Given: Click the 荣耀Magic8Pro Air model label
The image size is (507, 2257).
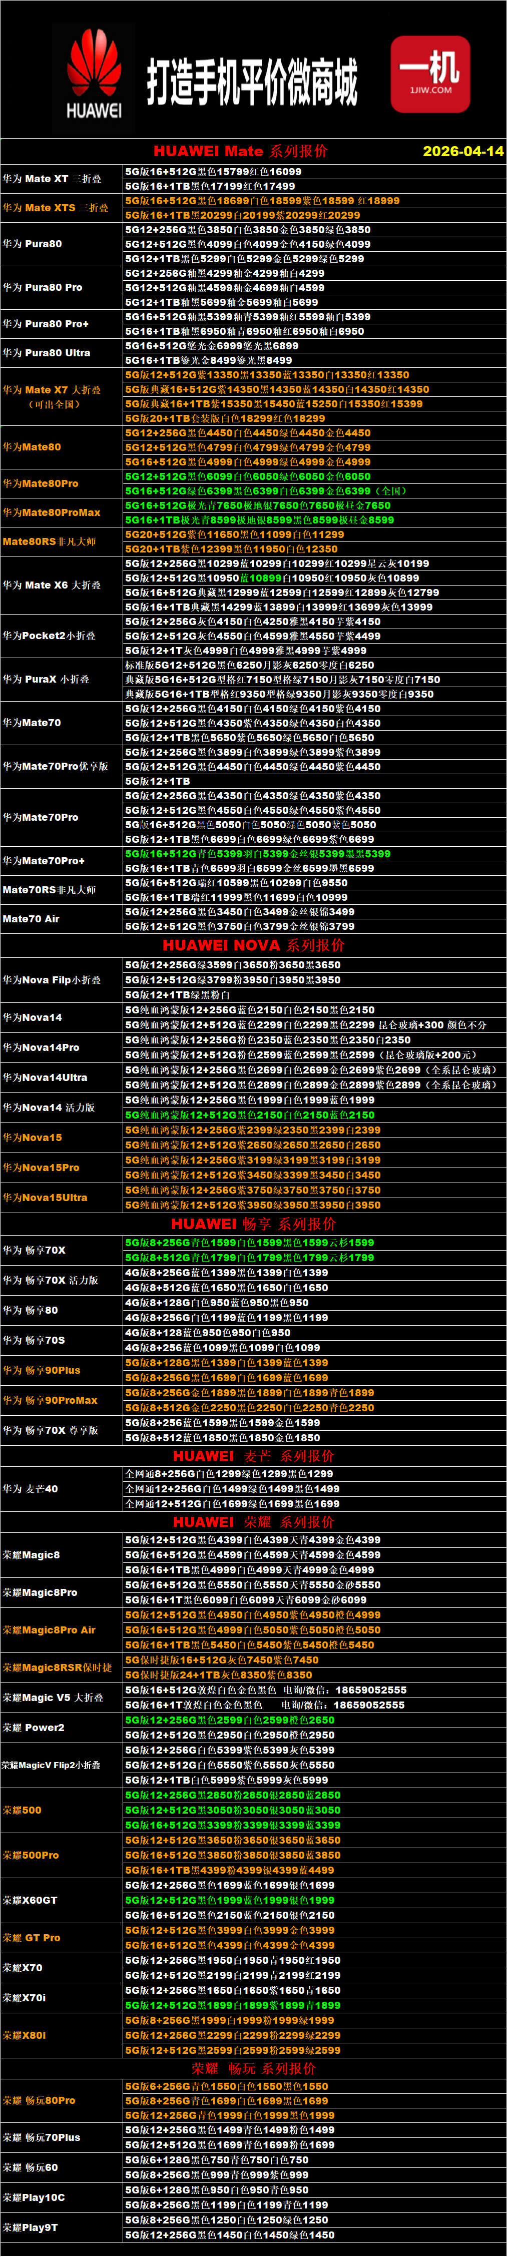Looking at the screenshot, I should coord(49,1629).
